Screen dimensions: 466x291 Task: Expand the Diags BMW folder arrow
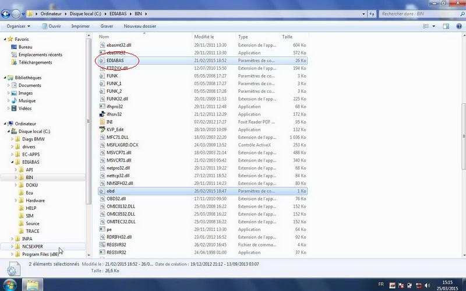pyautogui.click(x=12, y=139)
